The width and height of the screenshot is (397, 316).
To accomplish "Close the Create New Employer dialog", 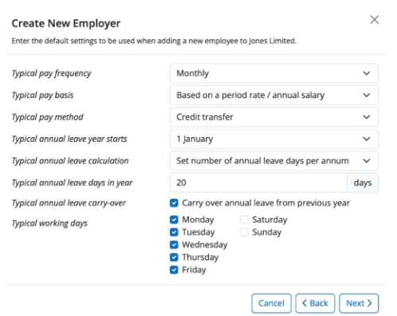I will [374, 20].
